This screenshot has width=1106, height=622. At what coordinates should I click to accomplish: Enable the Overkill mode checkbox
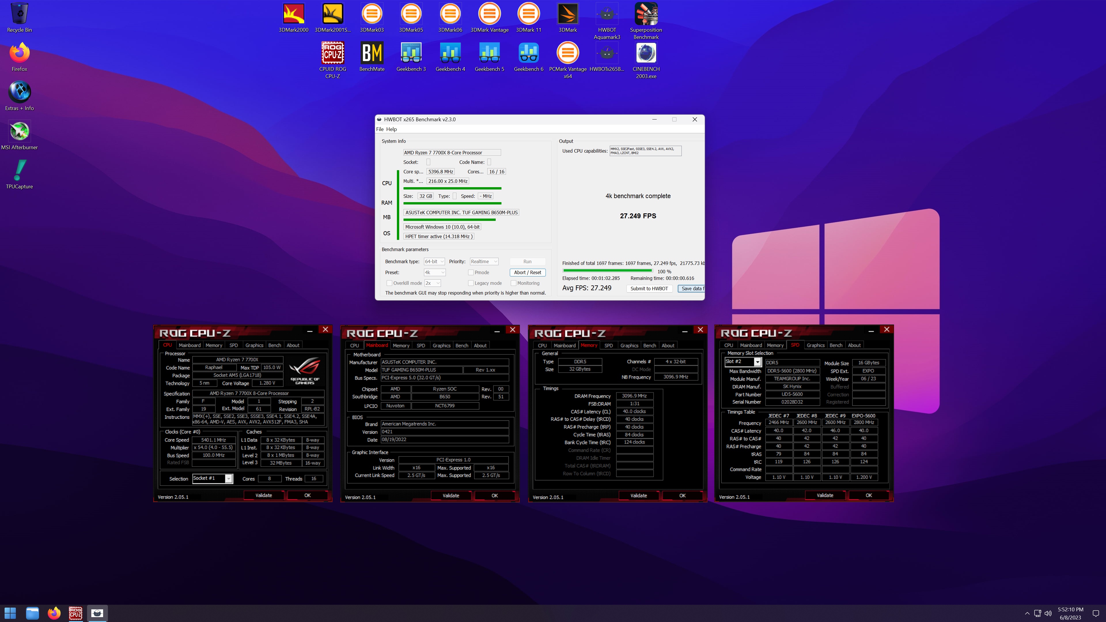click(389, 283)
